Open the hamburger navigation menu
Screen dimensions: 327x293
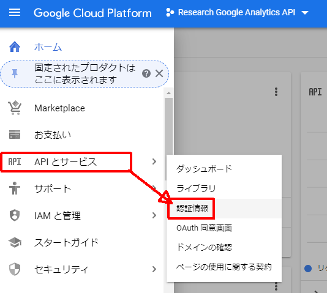[x=15, y=12]
